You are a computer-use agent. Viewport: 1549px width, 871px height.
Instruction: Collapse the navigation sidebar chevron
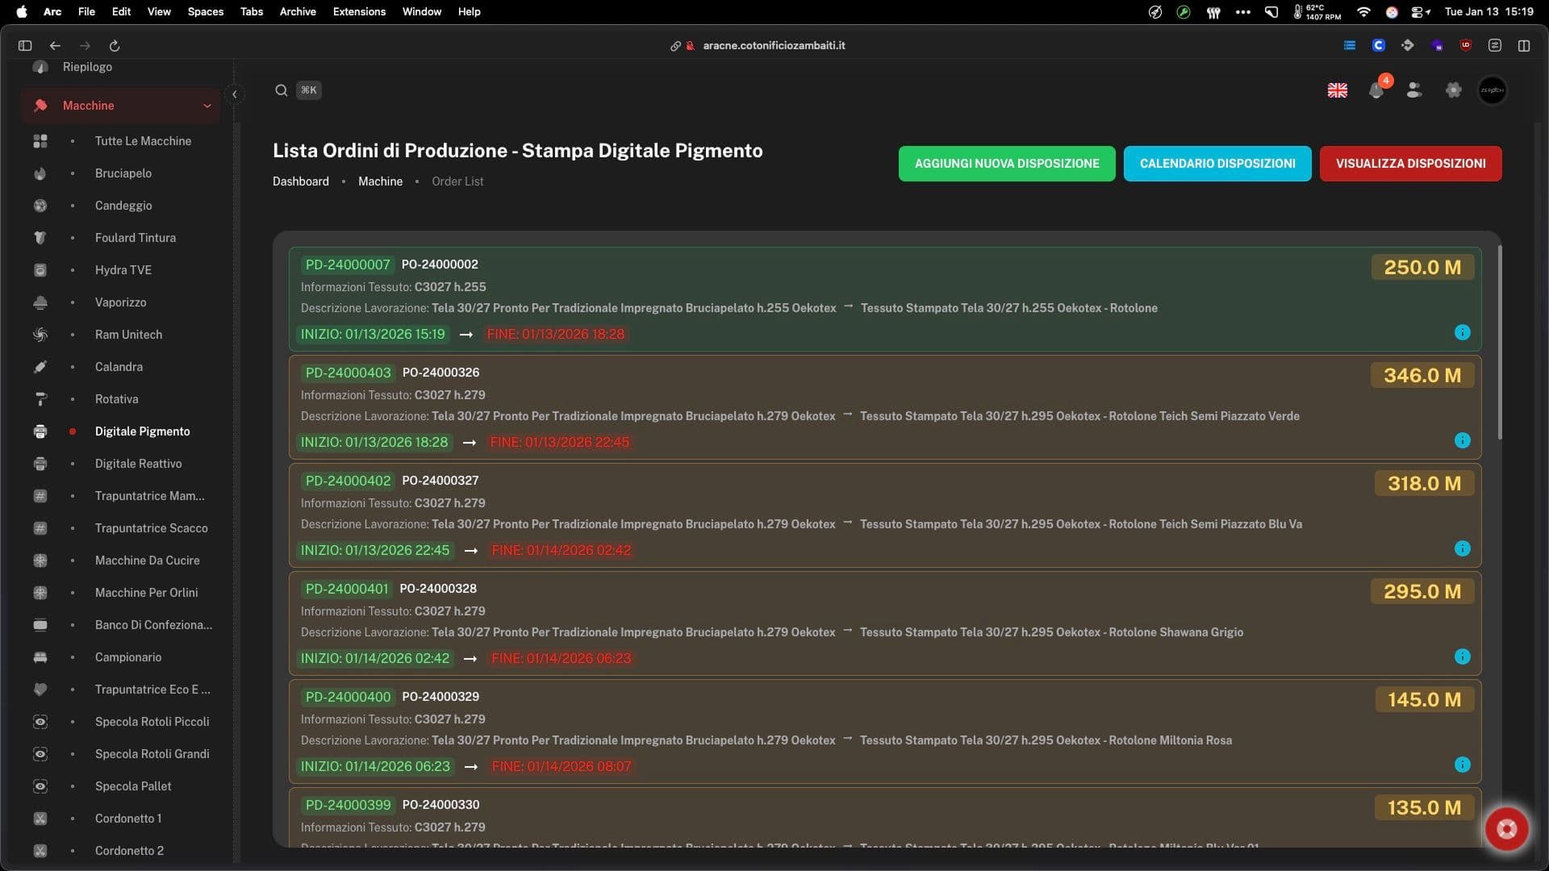234,94
